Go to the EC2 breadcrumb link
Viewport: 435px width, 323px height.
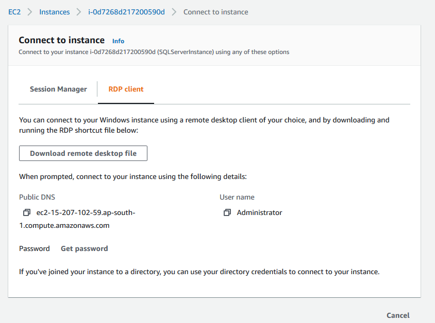click(x=14, y=12)
